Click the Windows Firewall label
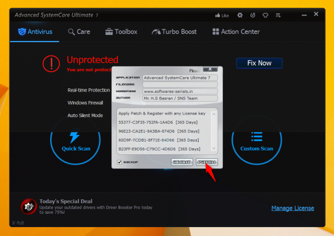This screenshot has width=334, height=236. pos(85,103)
